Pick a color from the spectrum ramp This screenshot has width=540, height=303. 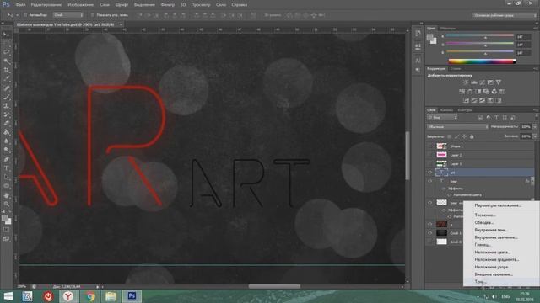tap(482, 61)
